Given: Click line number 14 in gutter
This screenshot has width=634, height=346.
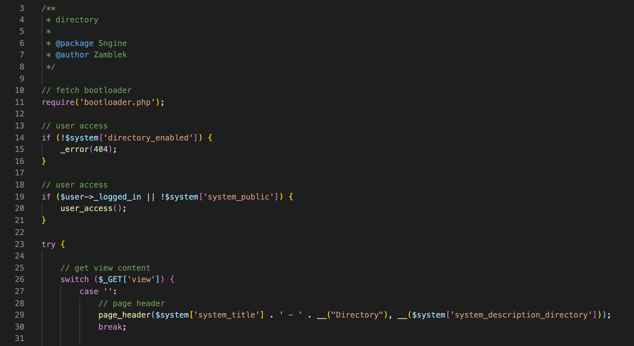Looking at the screenshot, I should coord(19,138).
